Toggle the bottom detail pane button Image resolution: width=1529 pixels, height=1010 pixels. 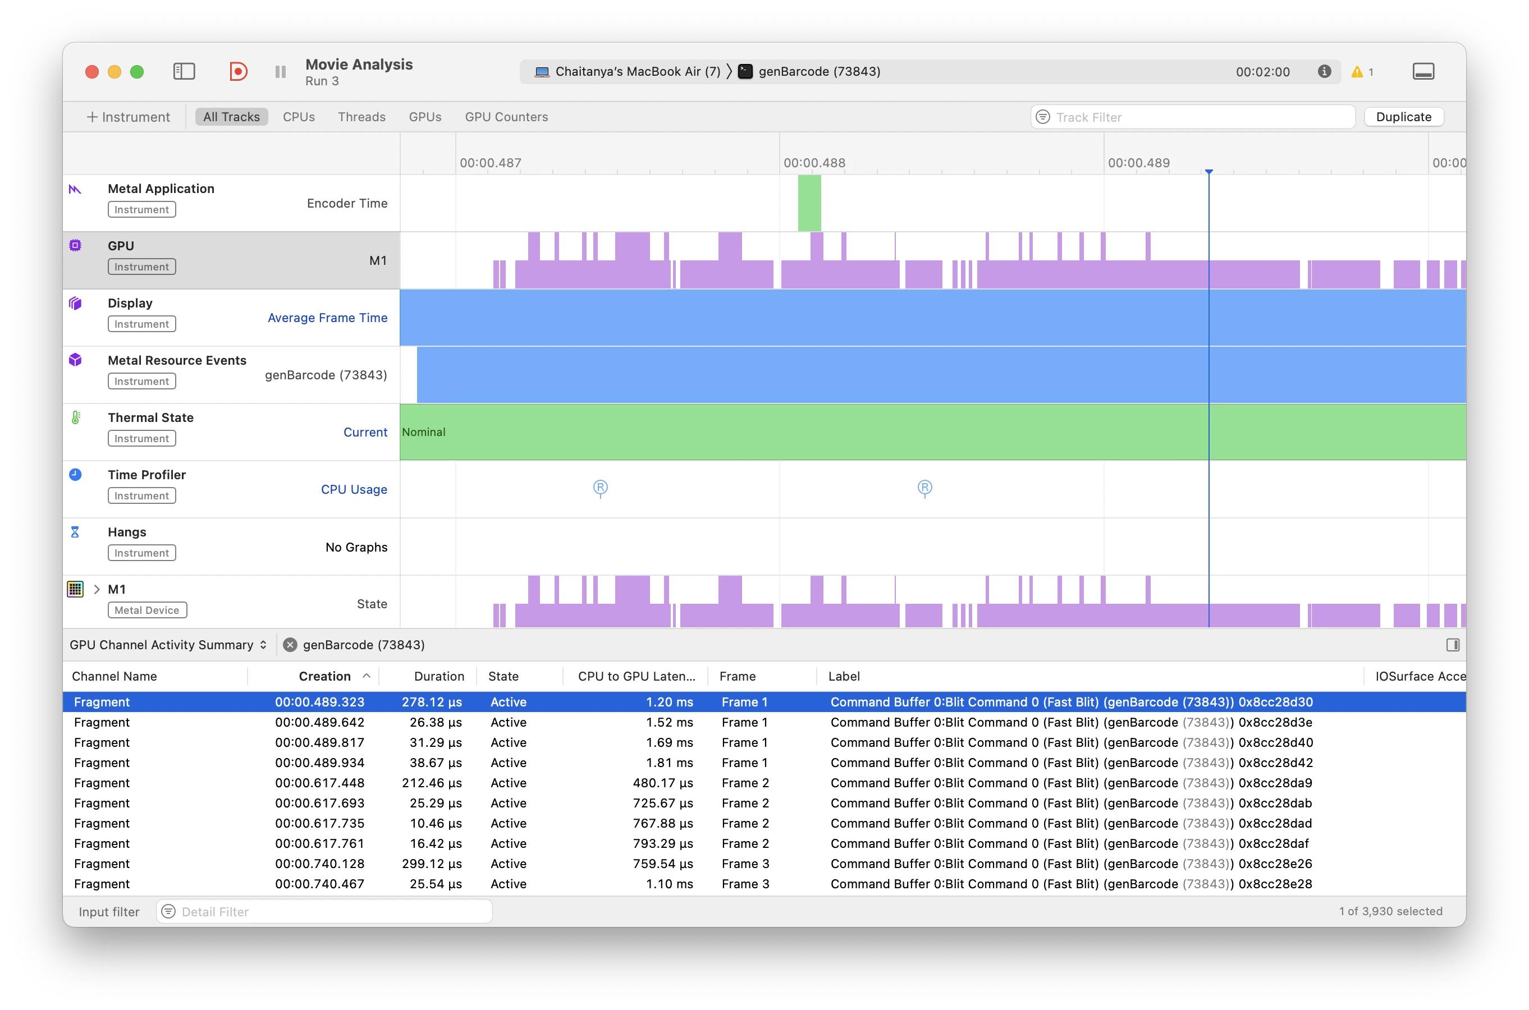(x=1423, y=71)
